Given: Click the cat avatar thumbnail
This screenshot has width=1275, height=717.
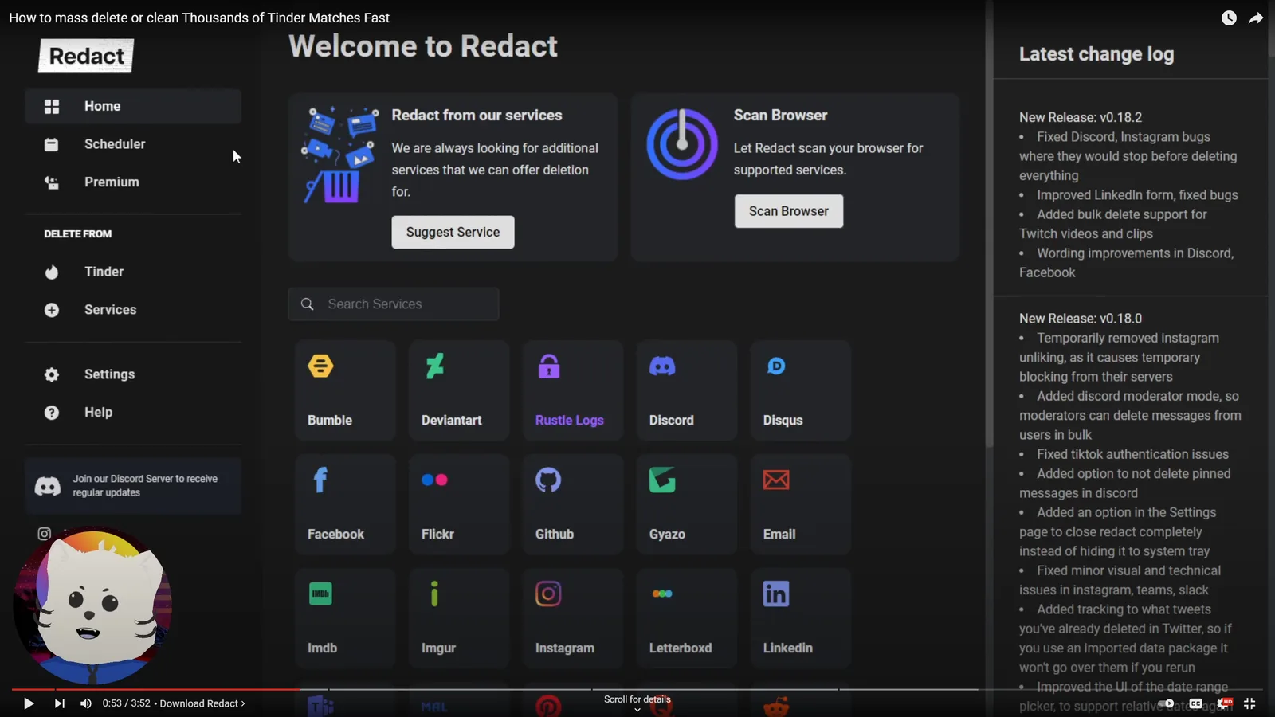Looking at the screenshot, I should point(92,605).
